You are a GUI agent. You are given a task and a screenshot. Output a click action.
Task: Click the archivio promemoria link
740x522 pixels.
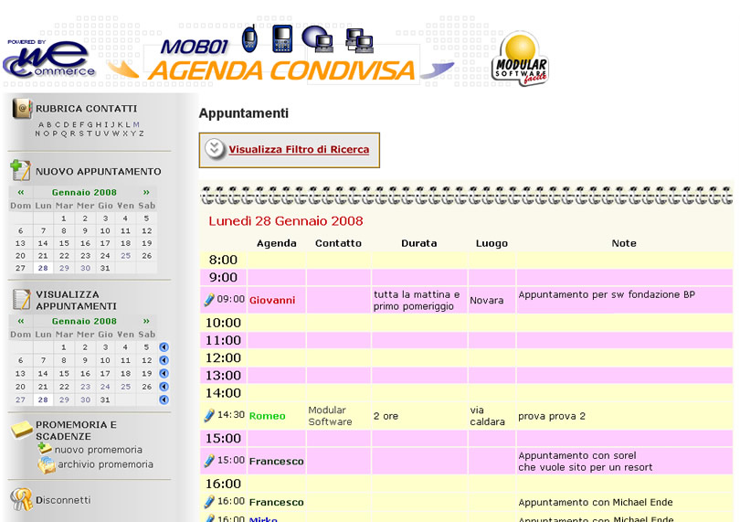tap(105, 464)
